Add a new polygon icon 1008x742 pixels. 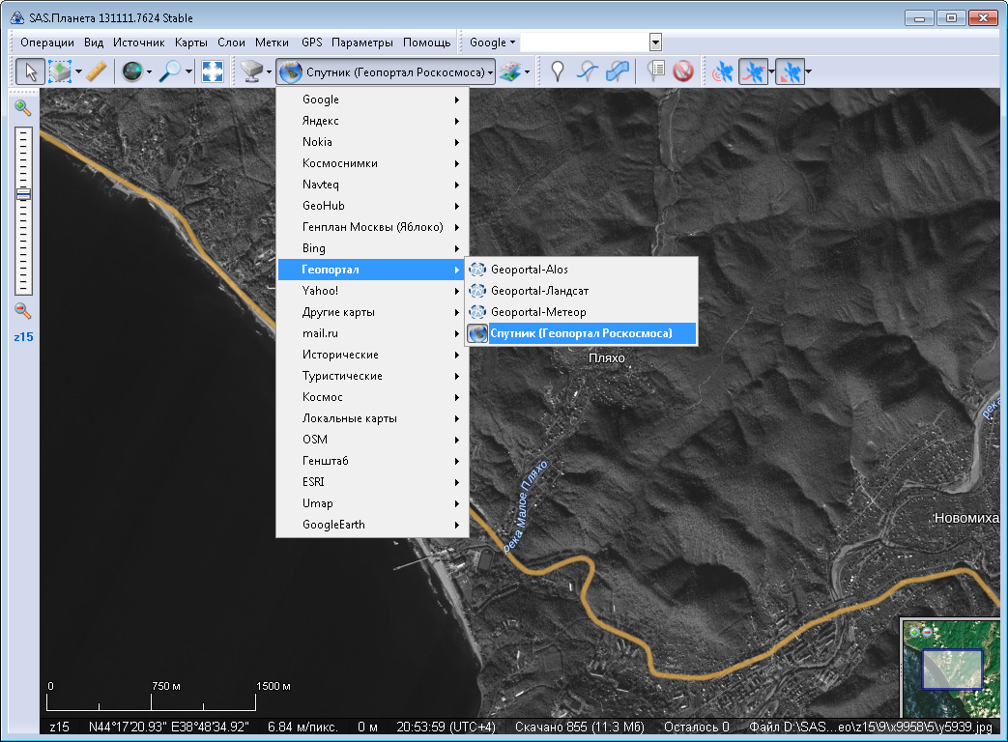(618, 71)
